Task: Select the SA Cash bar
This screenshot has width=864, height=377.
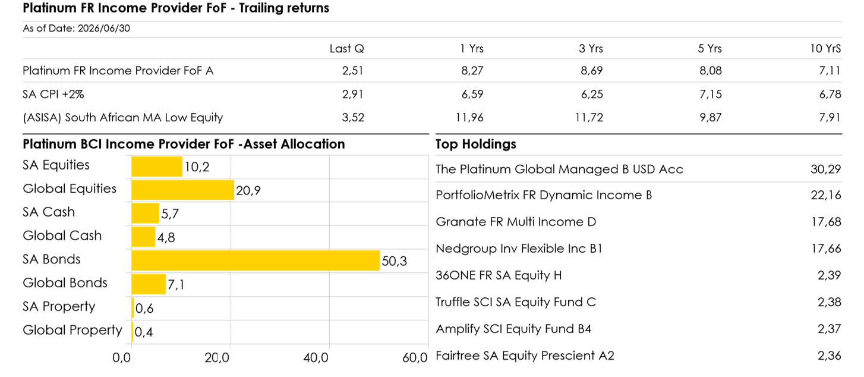Action: pyautogui.click(x=146, y=213)
